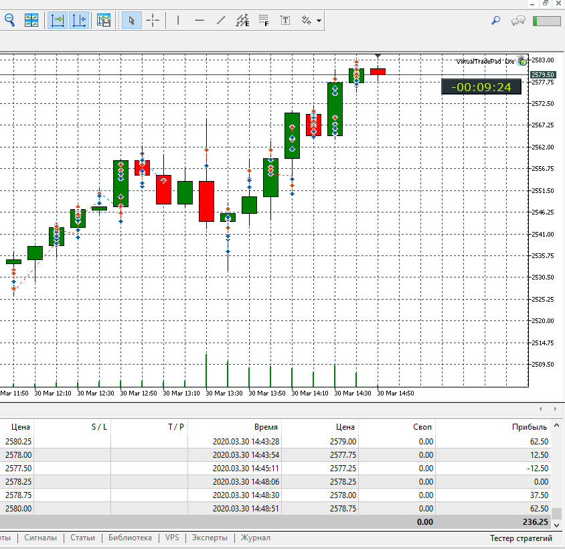Toggle chart shift from right border
Image resolution: width=565 pixels, height=549 pixels.
pyautogui.click(x=79, y=20)
